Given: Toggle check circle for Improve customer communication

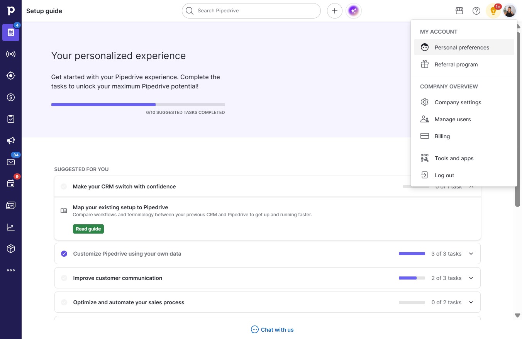Looking at the screenshot, I should tap(64, 278).
